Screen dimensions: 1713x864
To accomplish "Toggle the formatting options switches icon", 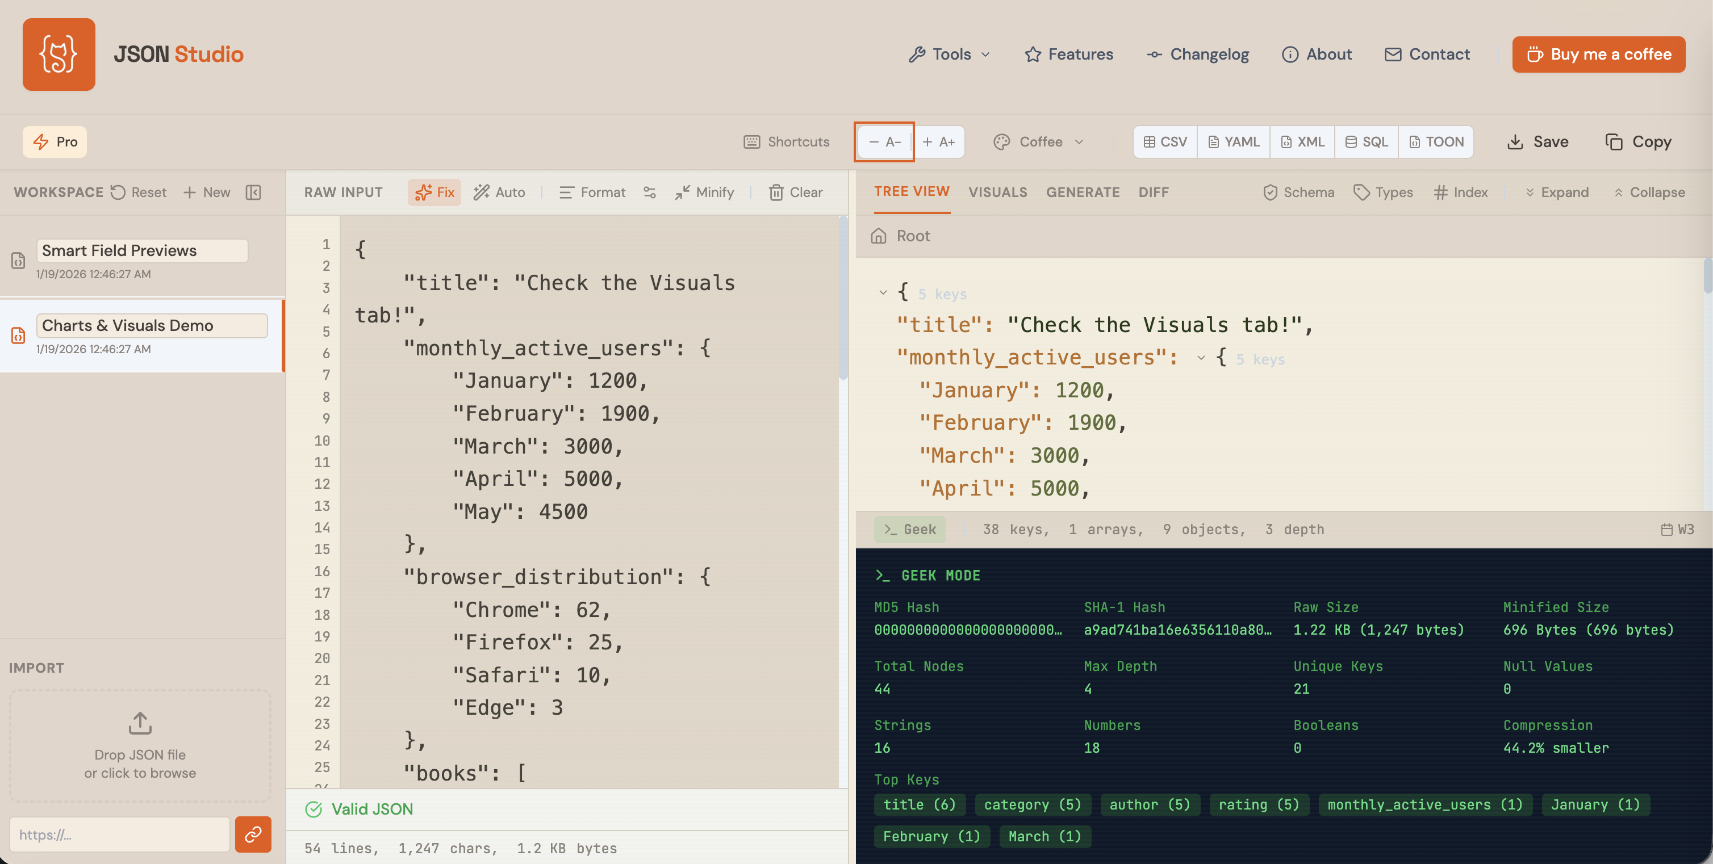I will 650,192.
